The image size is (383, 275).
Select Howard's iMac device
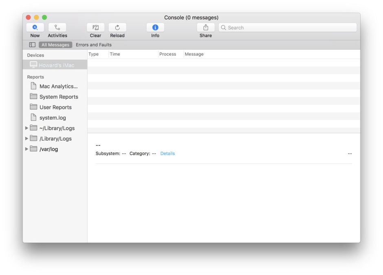click(x=56, y=65)
